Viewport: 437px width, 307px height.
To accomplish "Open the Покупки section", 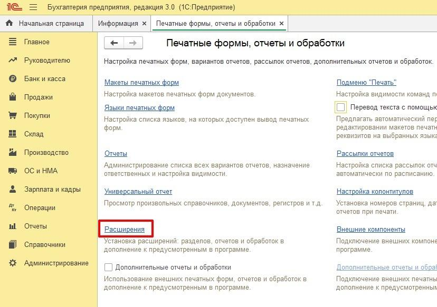I will (x=37, y=115).
